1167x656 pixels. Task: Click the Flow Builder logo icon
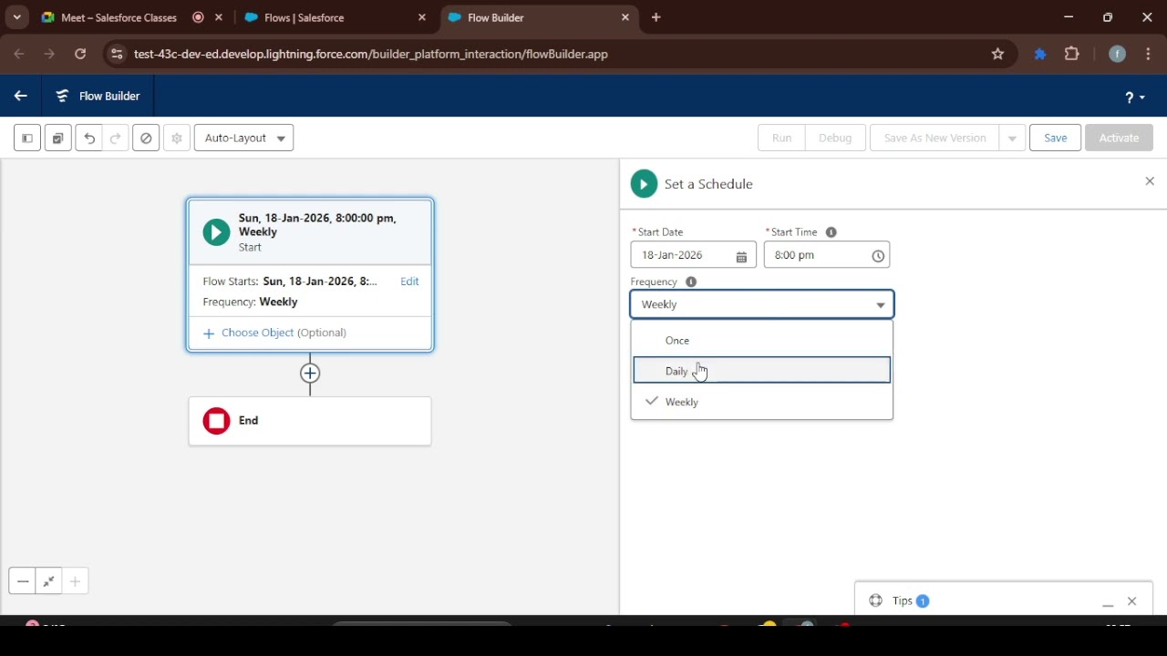[62, 96]
